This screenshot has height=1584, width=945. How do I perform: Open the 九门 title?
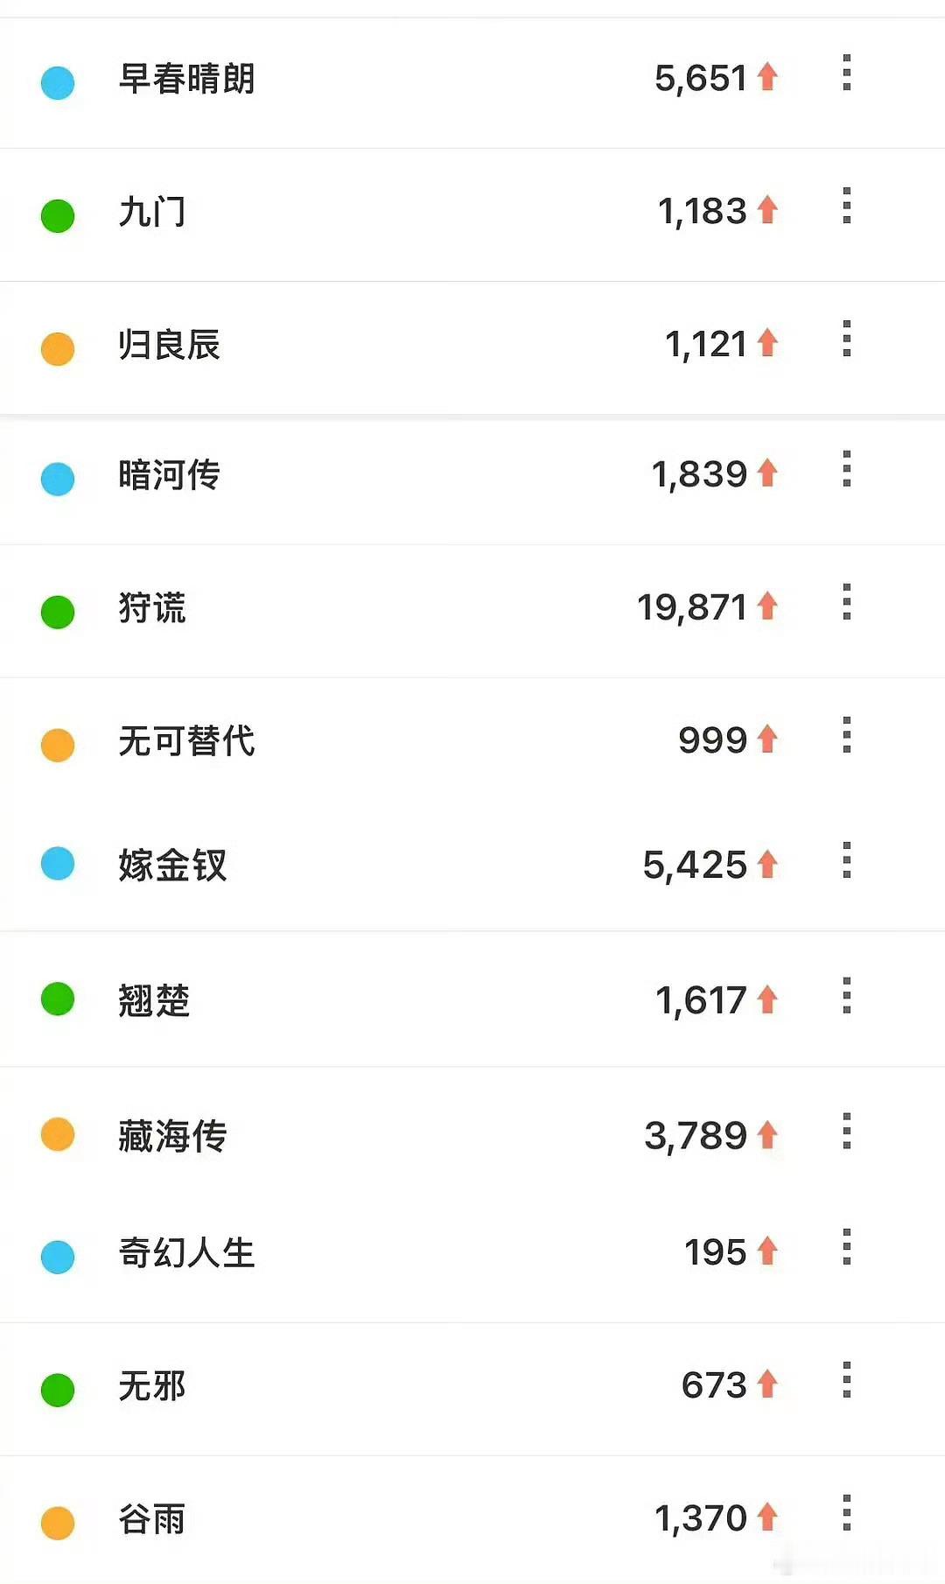(152, 212)
